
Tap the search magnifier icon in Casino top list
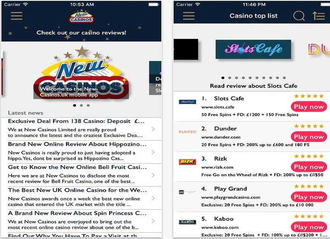299,16
